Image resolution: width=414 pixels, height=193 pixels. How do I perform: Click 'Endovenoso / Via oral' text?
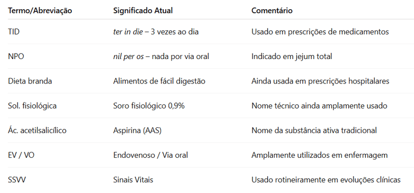tap(150, 155)
